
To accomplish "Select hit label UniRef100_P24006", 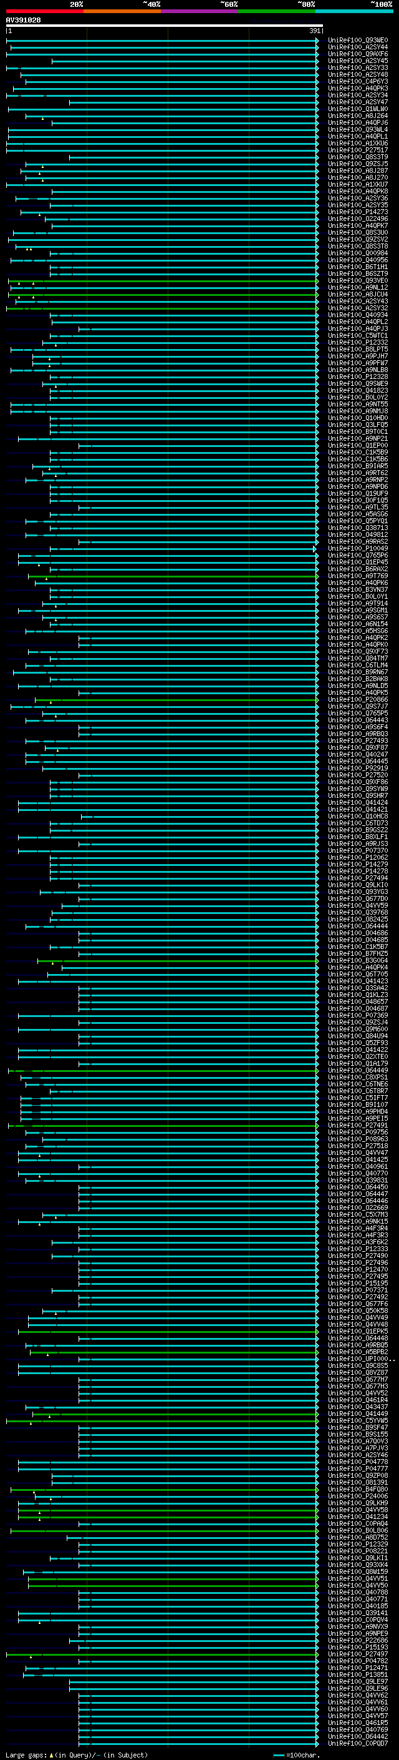I will [x=358, y=1497].
